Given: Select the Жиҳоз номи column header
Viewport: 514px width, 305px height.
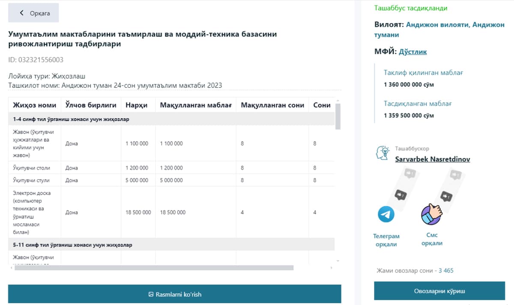Looking at the screenshot, I should (35, 105).
